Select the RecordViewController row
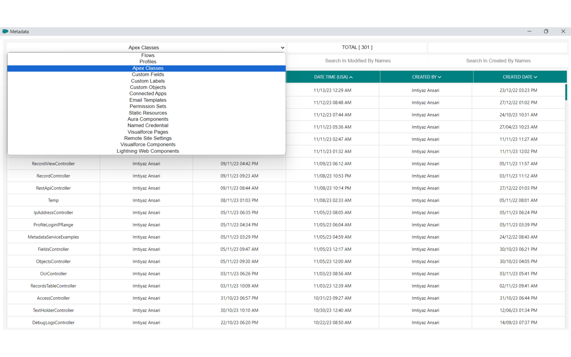The width and height of the screenshot is (571, 357). (x=53, y=163)
